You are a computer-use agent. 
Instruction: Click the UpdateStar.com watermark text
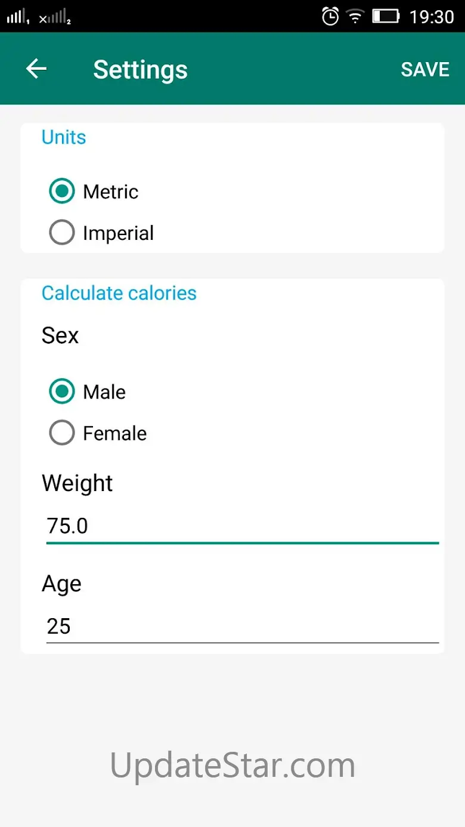tap(232, 765)
